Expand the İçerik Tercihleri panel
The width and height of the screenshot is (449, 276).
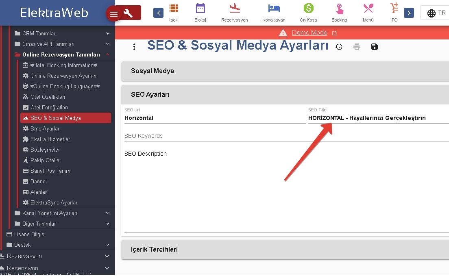285,250
